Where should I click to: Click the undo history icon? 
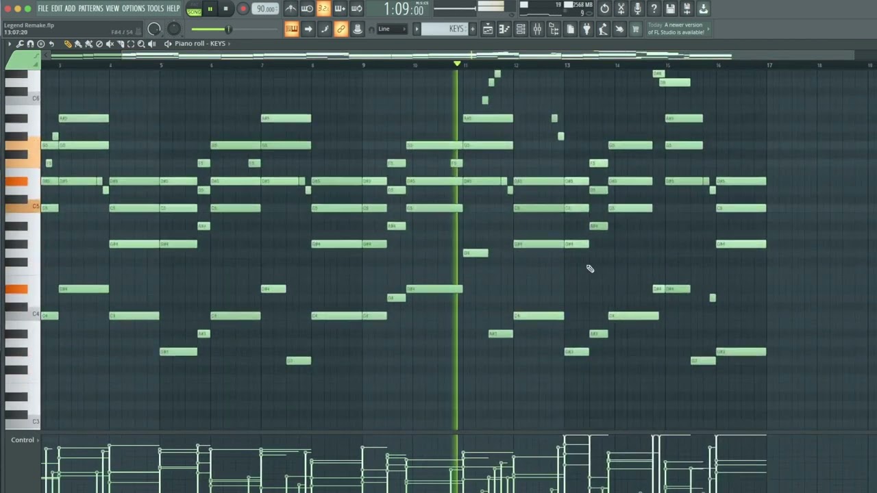[604, 9]
